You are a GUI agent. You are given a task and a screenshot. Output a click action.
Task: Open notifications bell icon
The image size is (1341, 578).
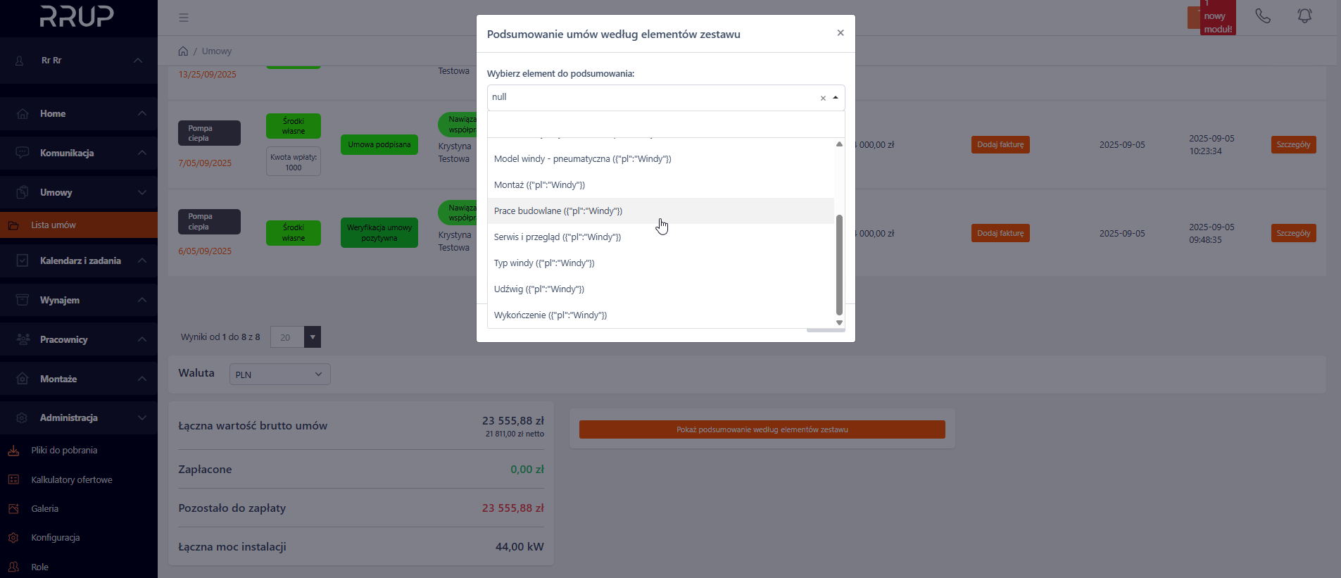1304,16
